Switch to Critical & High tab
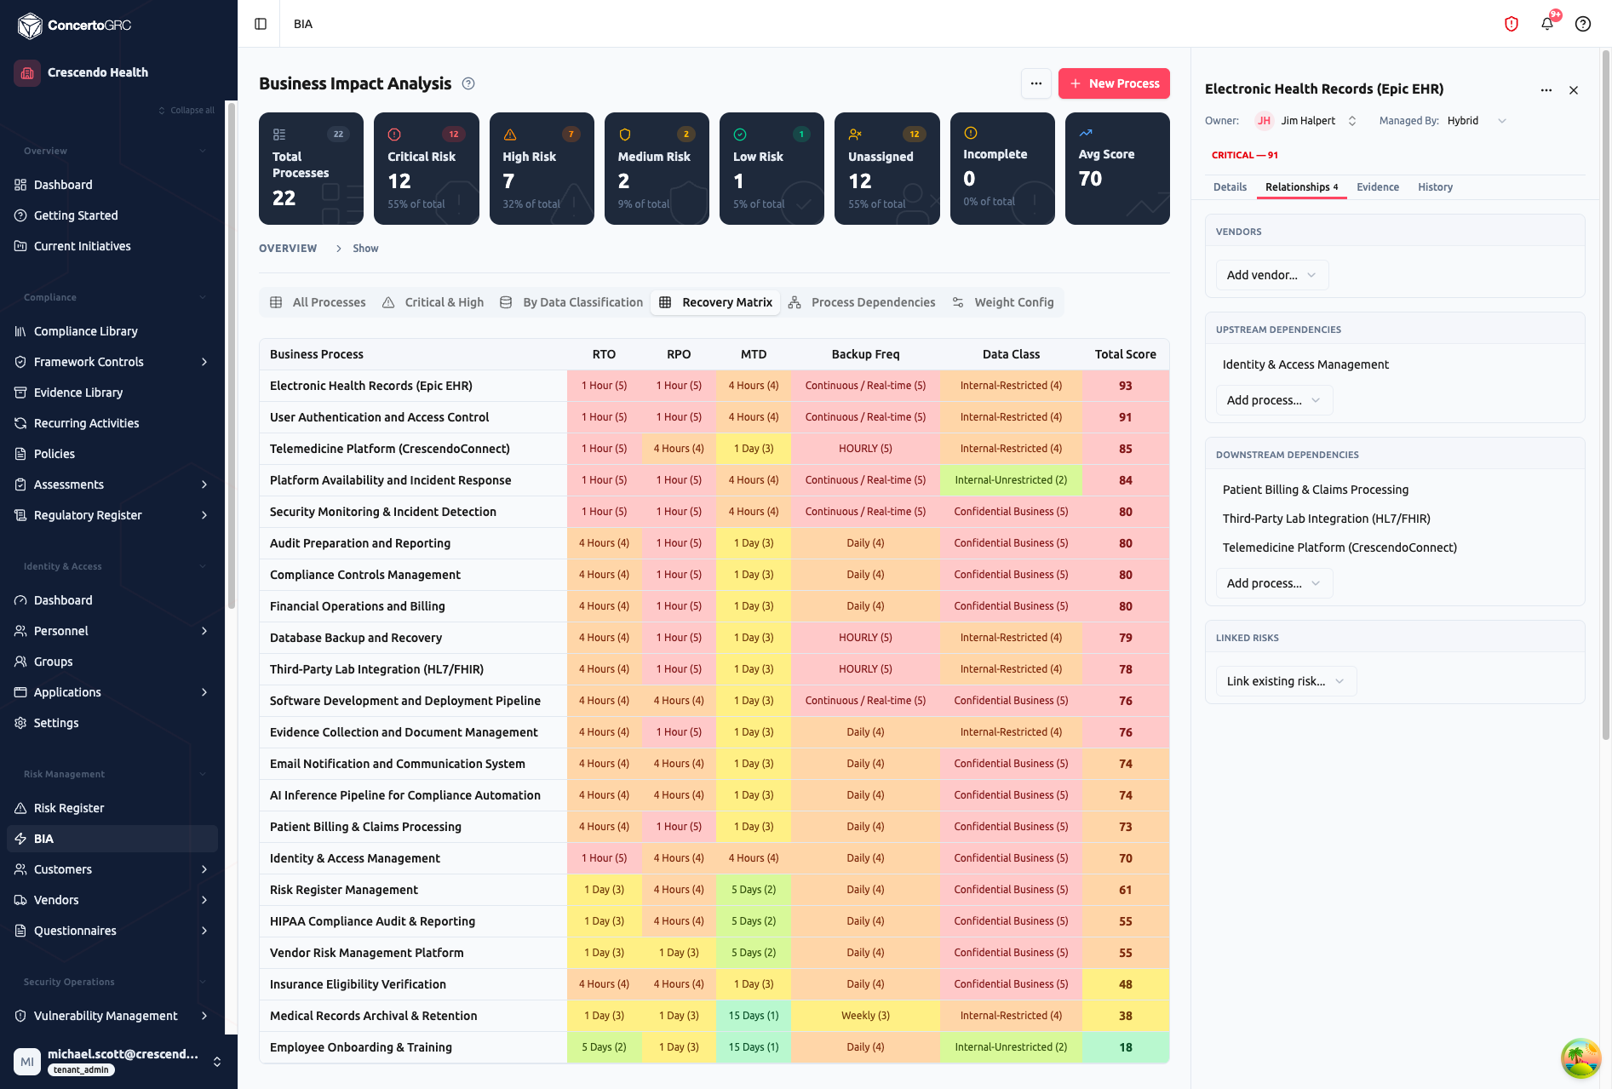1612x1089 pixels. [x=433, y=302]
